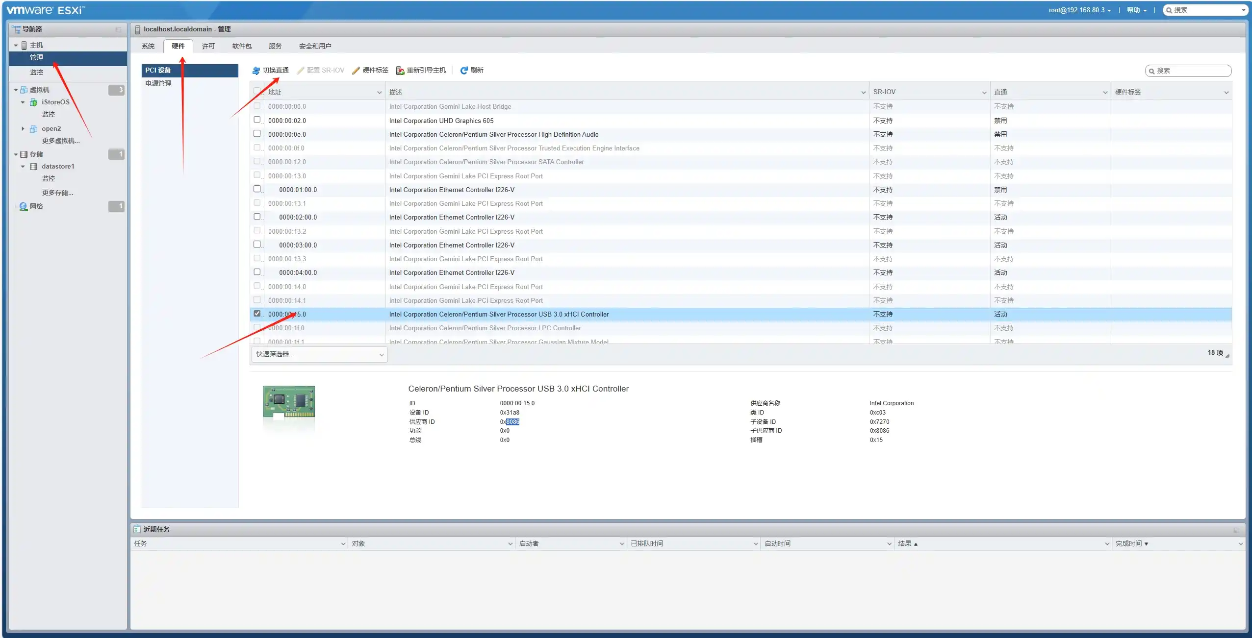Click the recent tasks (近期任务) icon
Image resolution: width=1252 pixels, height=638 pixels.
137,529
